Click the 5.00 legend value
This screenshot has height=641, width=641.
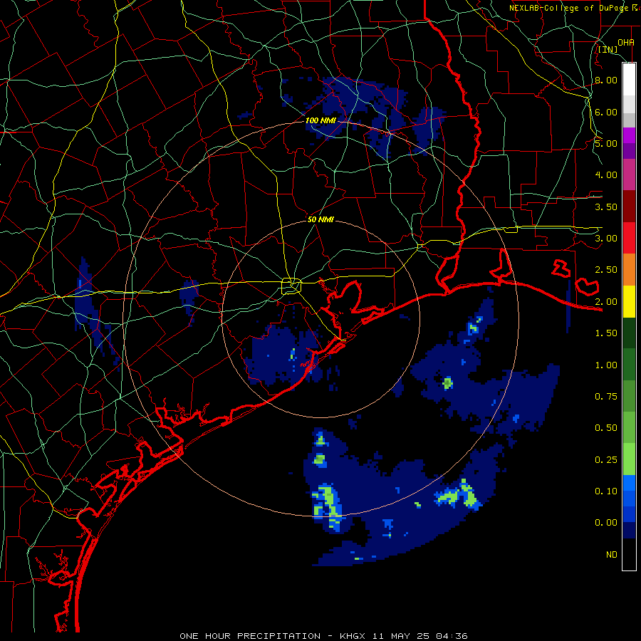pyautogui.click(x=606, y=143)
